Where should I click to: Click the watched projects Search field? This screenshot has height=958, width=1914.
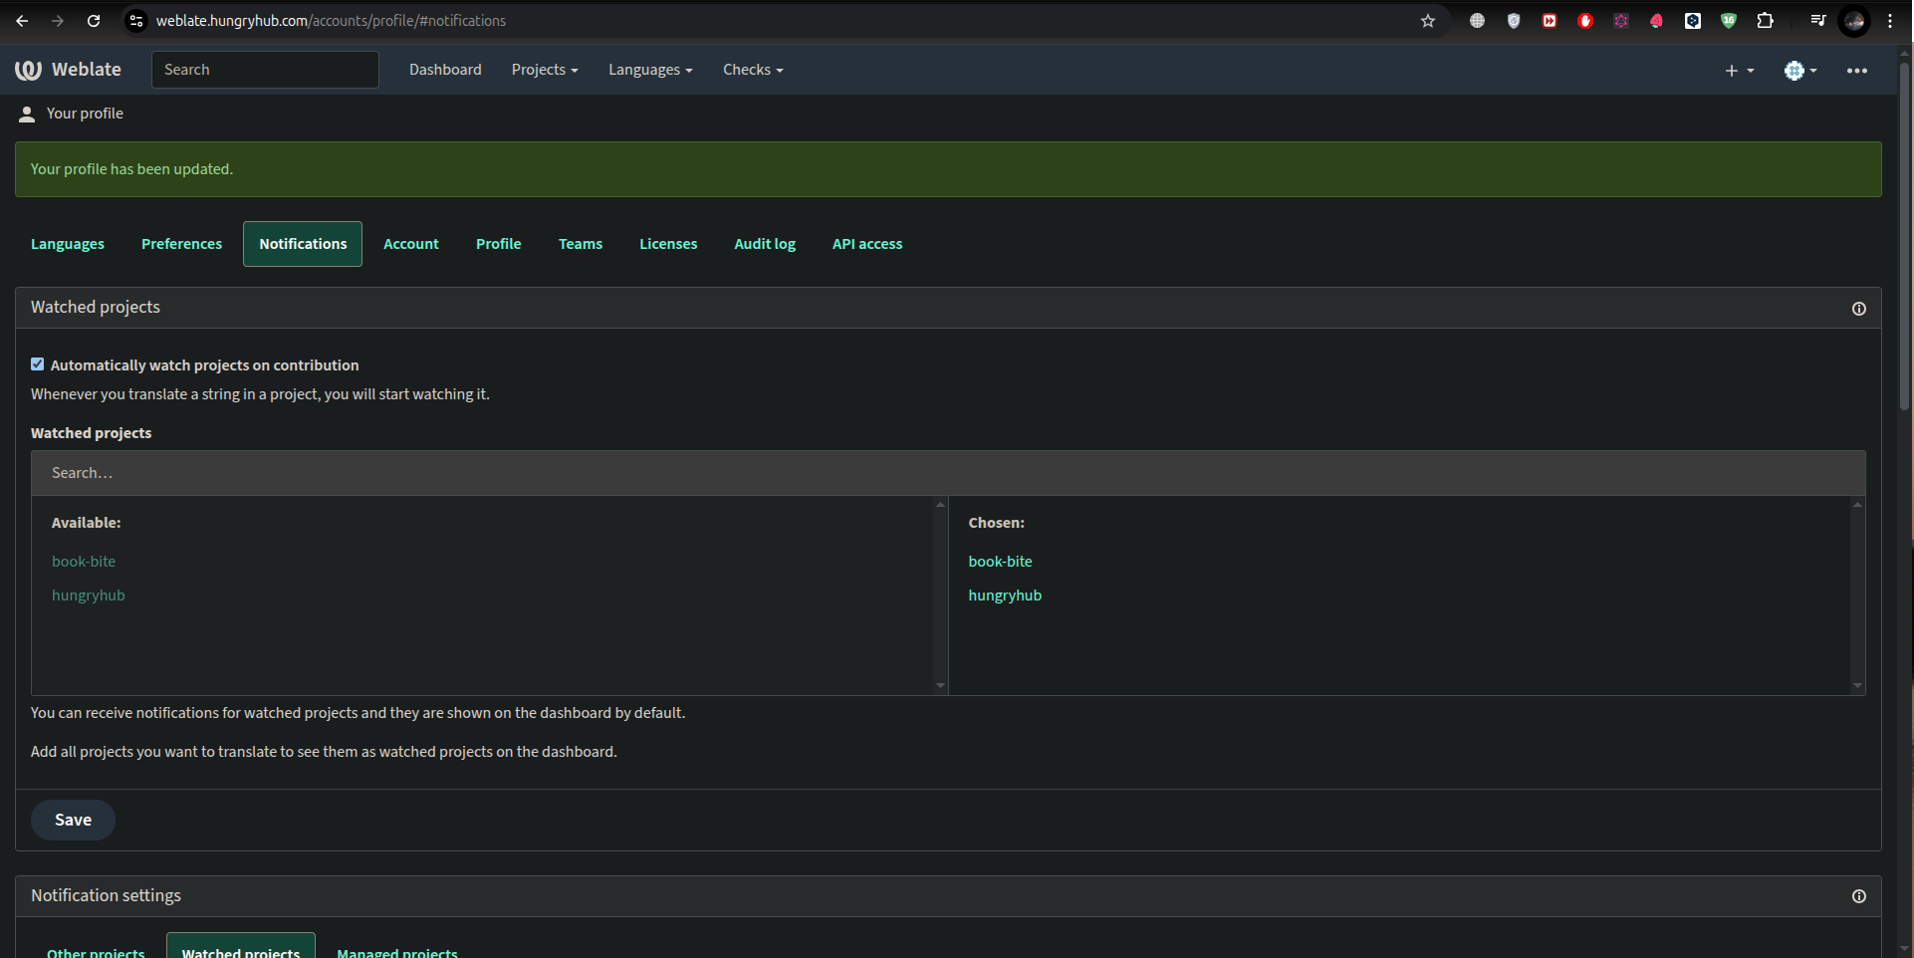pos(947,473)
